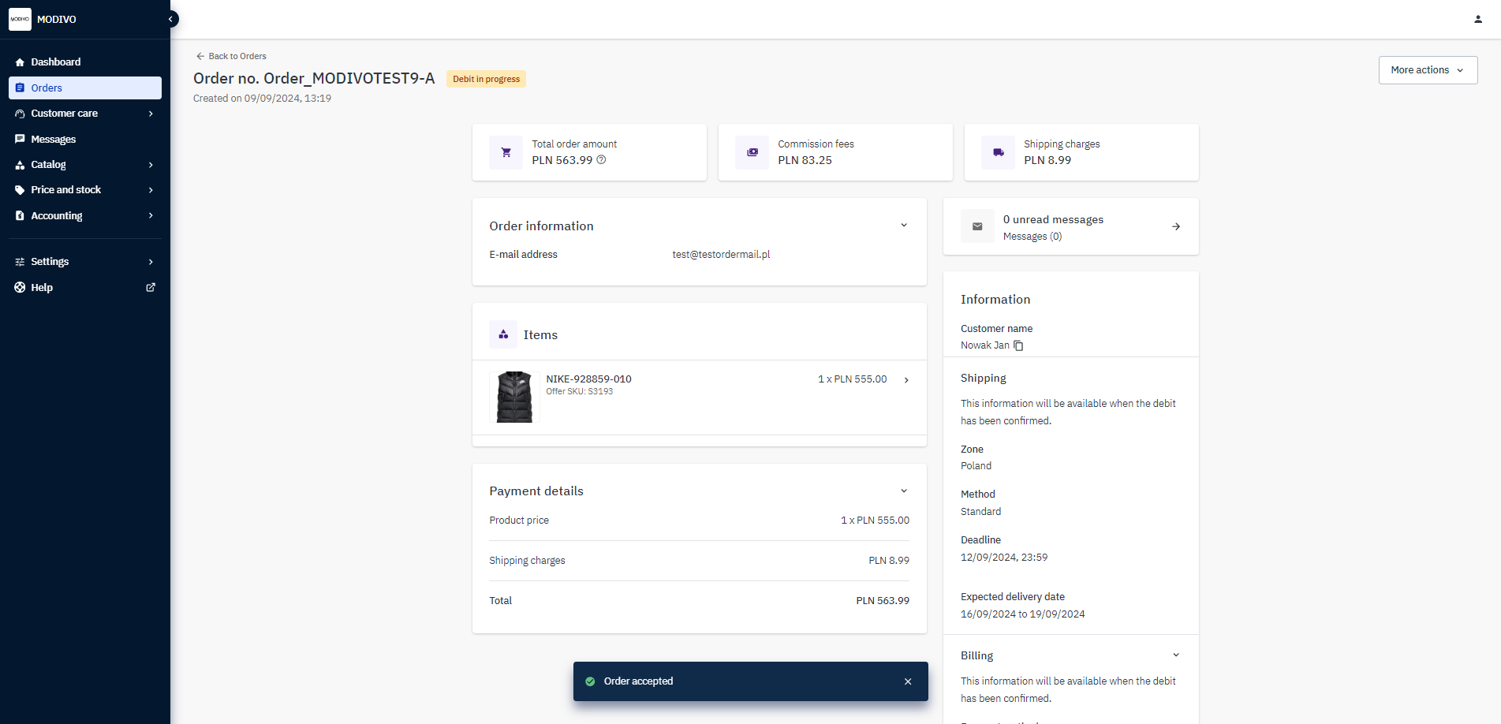Open the Dashboard page
1501x724 pixels.
point(55,62)
